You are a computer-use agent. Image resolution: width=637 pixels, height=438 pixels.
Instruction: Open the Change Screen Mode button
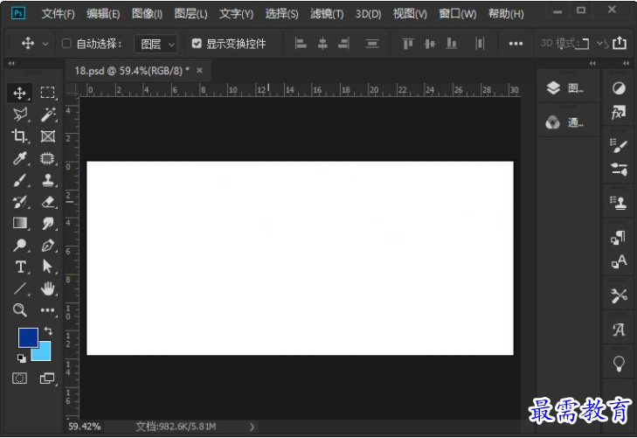(47, 379)
